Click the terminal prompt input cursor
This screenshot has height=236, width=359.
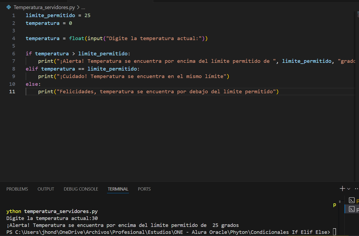334,232
